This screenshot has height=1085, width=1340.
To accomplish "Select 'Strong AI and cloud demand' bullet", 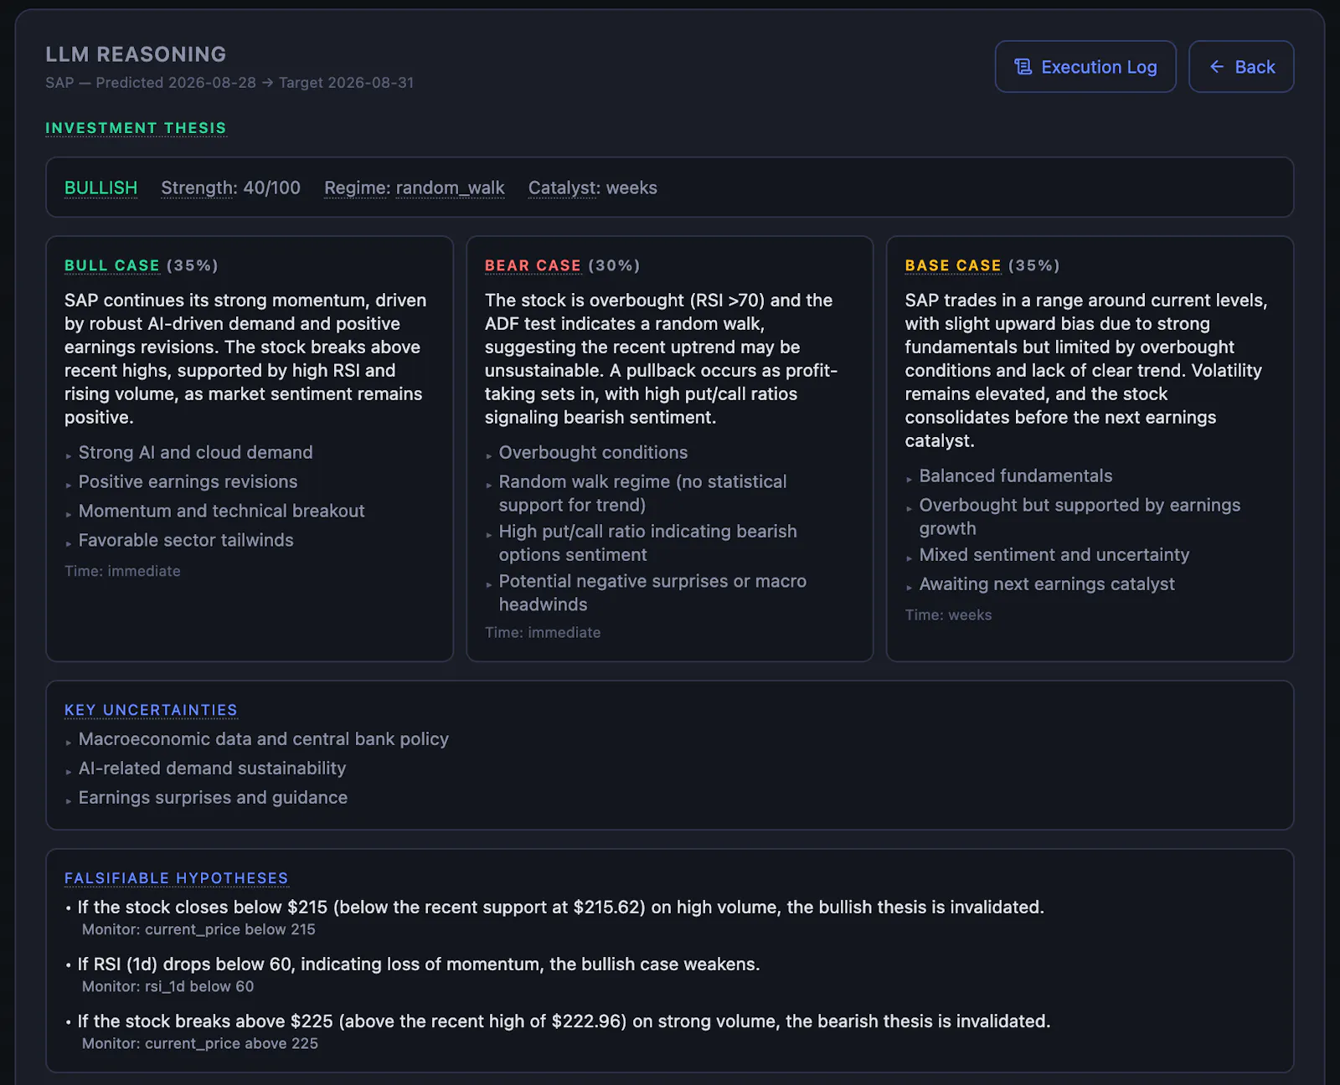I will [x=195, y=452].
